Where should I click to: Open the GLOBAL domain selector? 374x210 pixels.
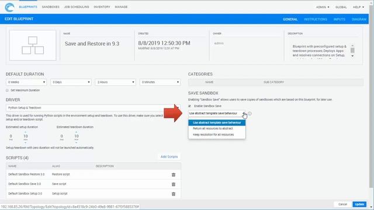(341, 7)
